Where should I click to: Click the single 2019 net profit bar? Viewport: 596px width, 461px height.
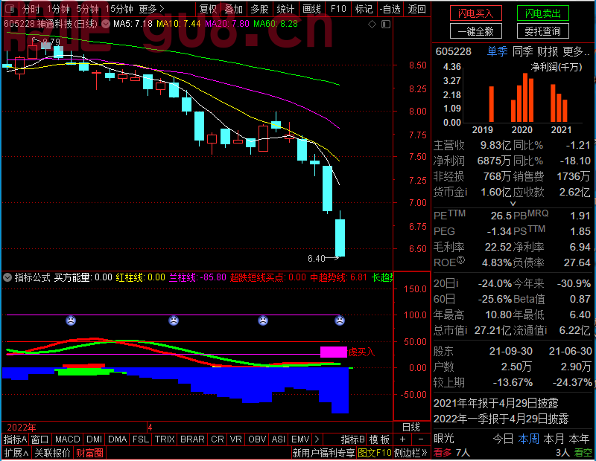[492, 104]
